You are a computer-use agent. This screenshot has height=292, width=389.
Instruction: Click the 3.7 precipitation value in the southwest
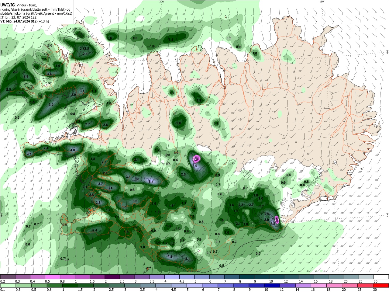pos(101,184)
